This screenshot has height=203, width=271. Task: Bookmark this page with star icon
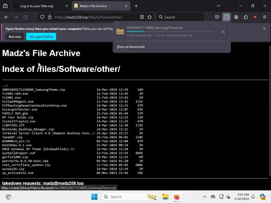(150, 17)
